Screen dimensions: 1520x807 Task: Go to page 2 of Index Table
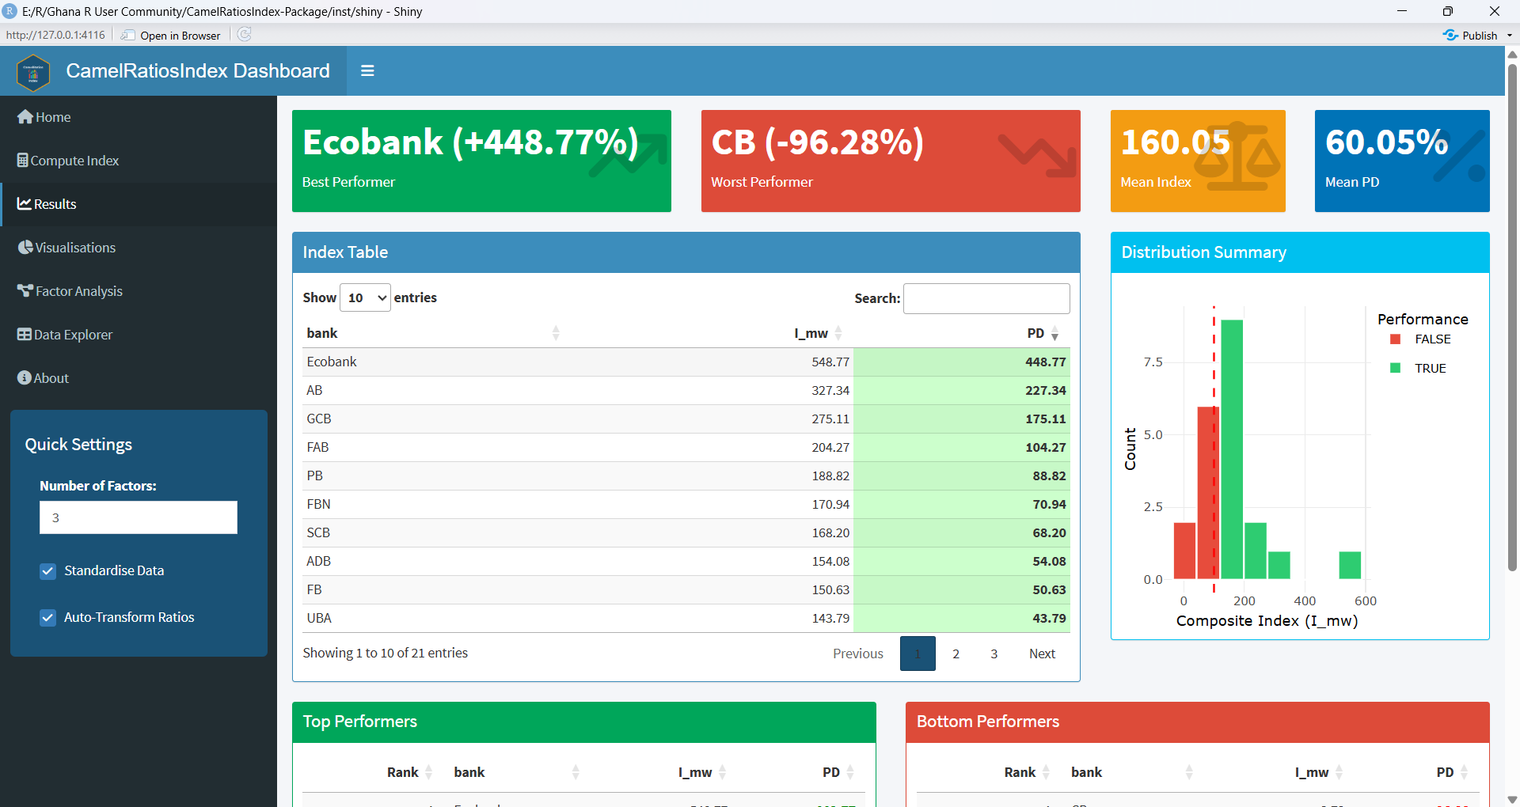[x=956, y=654]
